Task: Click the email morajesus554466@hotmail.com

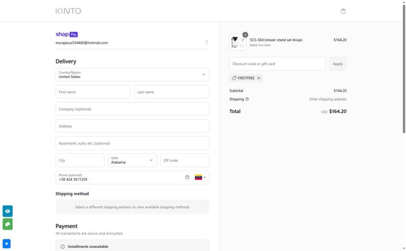Action: click(82, 42)
